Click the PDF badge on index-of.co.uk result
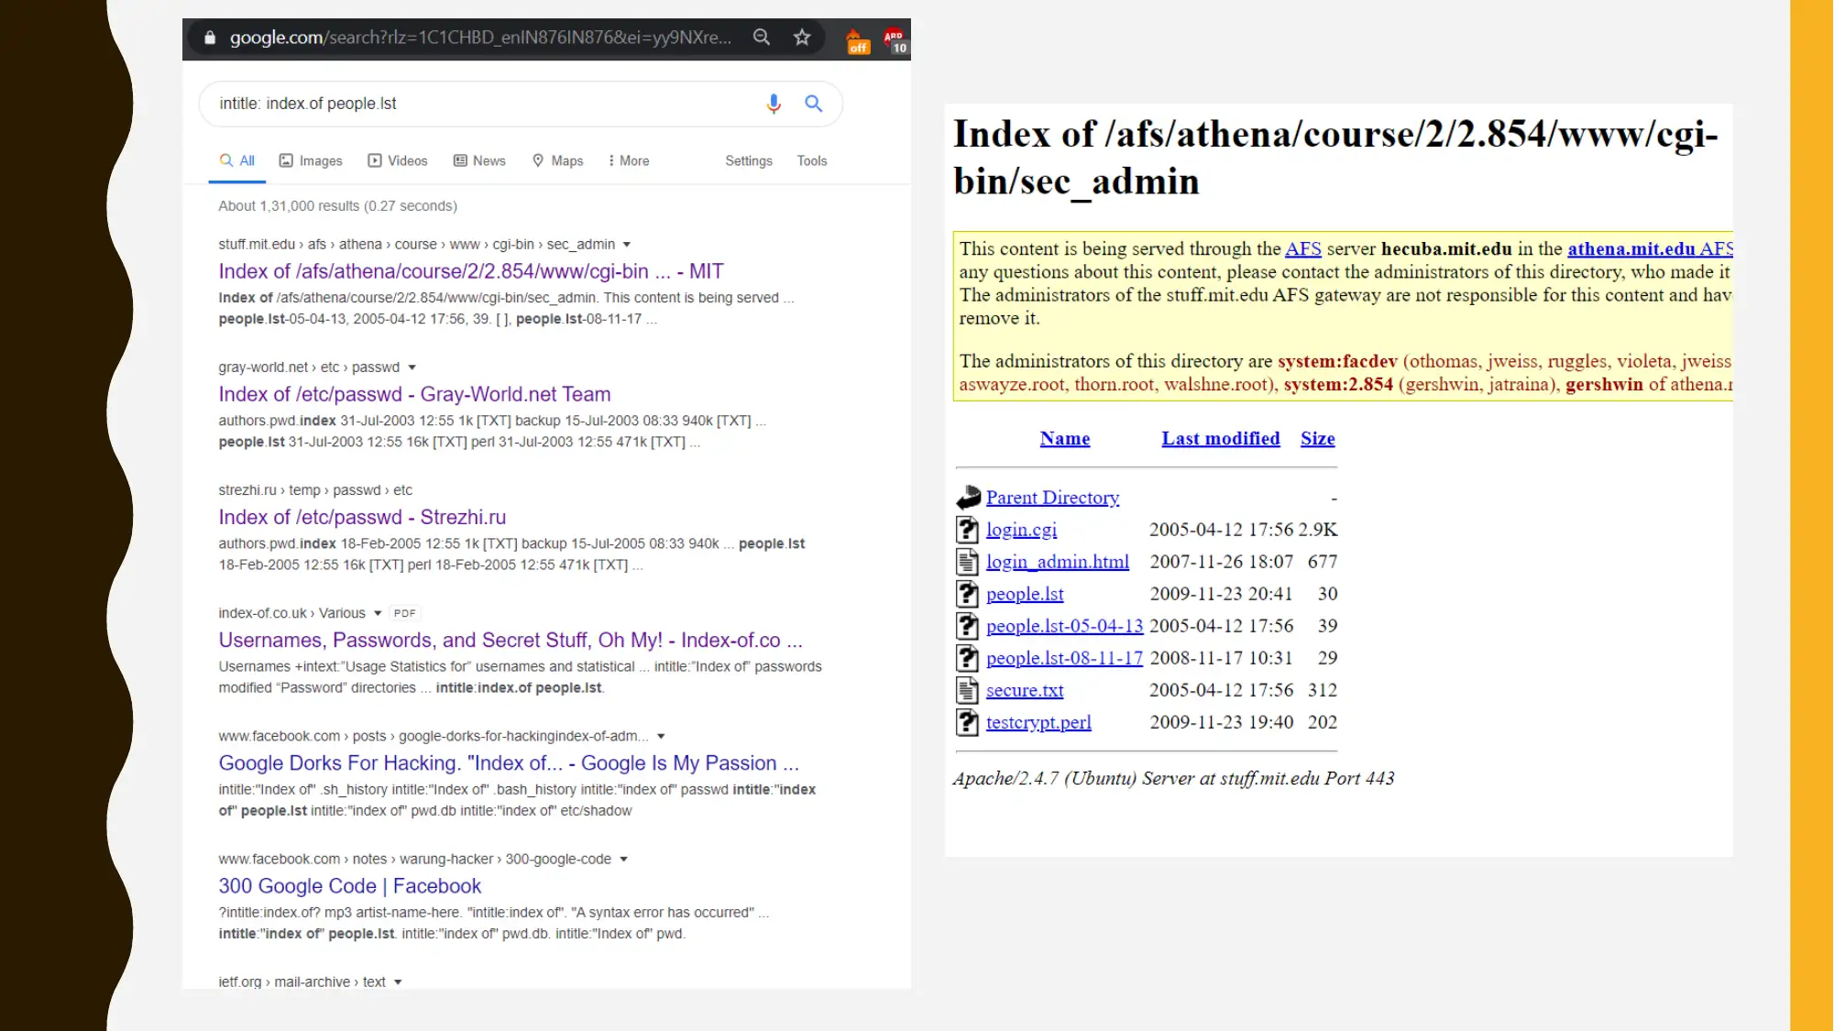Viewport: 1834px width, 1031px height. 404,613
